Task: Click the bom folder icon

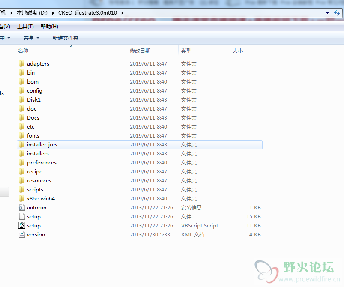Action: click(21, 82)
